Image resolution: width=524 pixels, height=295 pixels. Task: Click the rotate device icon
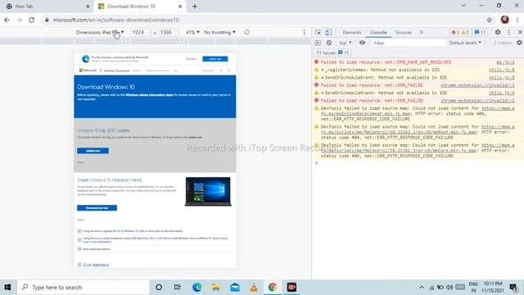click(246, 32)
